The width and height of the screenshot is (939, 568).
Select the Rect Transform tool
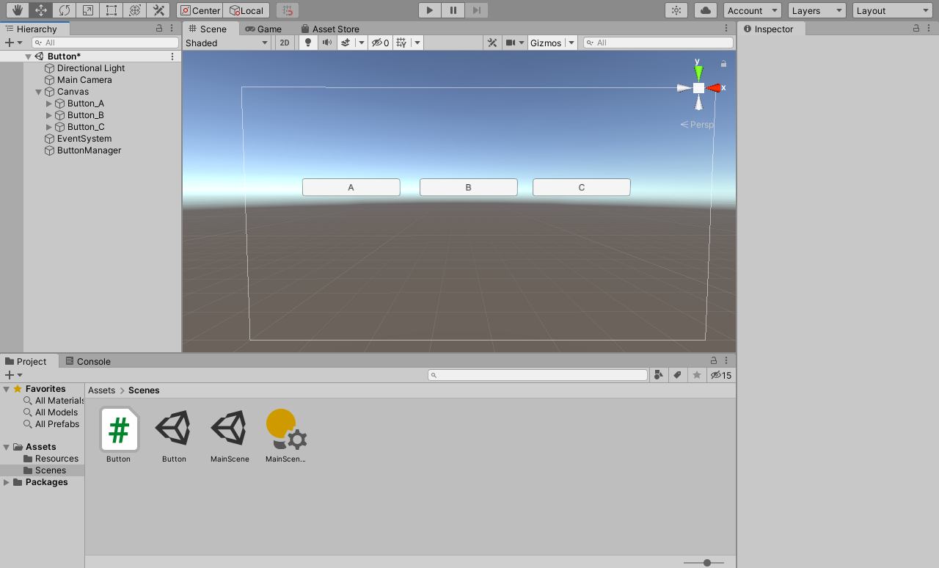pos(111,10)
